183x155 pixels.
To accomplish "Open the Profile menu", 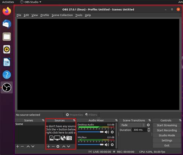I will click(45, 15).
